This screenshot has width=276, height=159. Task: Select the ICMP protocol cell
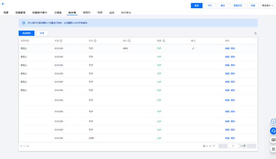91,138
